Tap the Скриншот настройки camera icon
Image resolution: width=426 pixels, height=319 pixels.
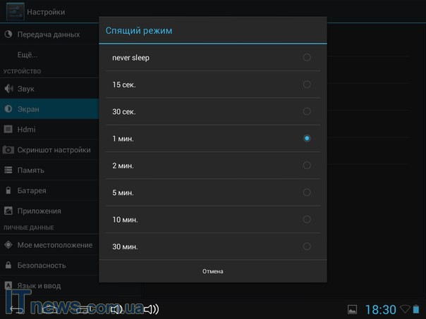pos(8,149)
